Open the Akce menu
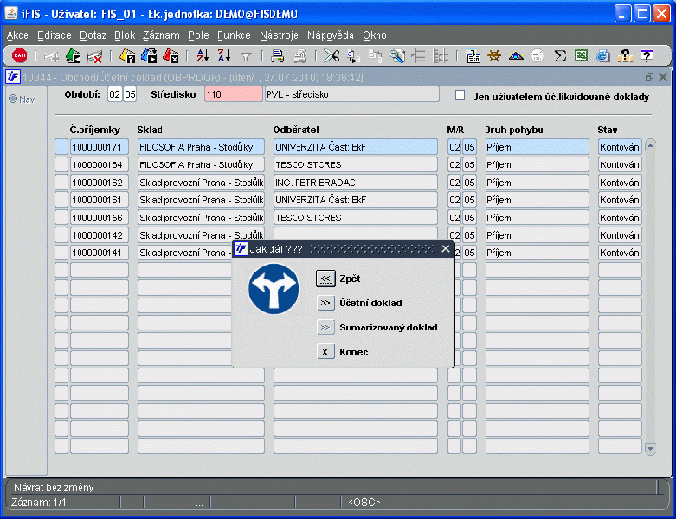Image resolution: width=676 pixels, height=519 pixels. [x=17, y=35]
